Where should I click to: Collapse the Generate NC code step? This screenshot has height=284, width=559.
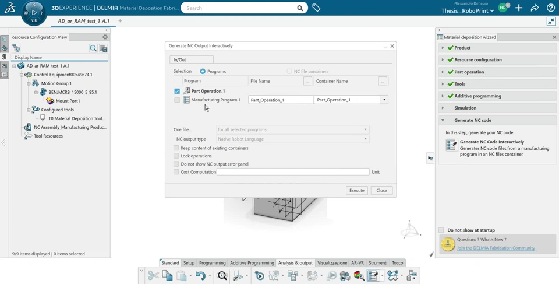tap(443, 120)
